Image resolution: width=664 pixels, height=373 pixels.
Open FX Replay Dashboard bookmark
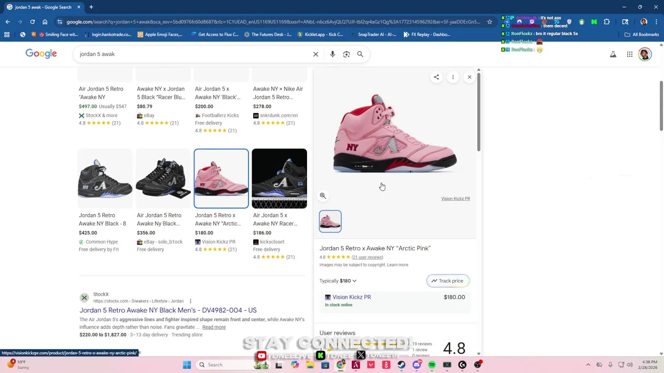click(x=426, y=35)
